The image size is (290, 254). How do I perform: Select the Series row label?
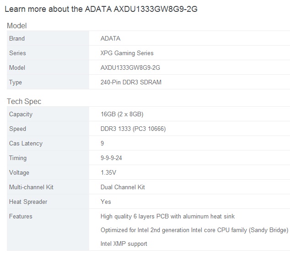point(17,53)
